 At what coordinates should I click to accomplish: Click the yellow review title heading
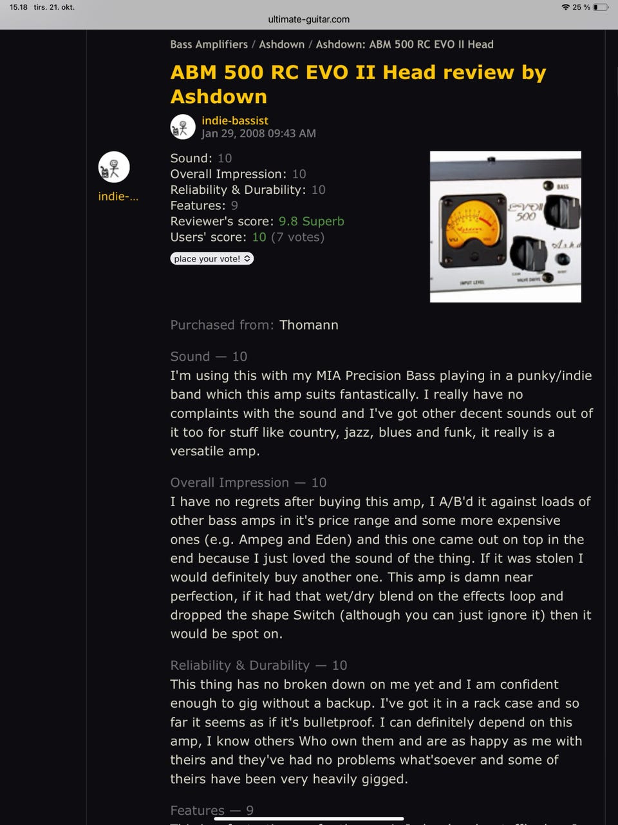tap(358, 84)
